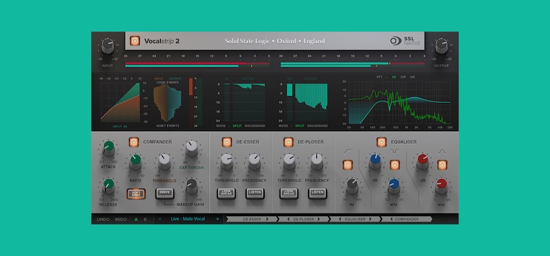The height and width of the screenshot is (256, 550).
Task: Switch to the A settings slot
Action: 136,220
